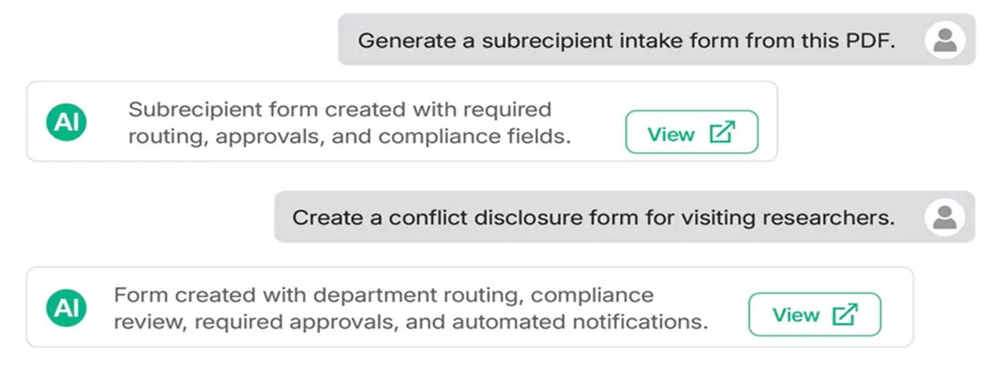
Task: Click 'View' label in the second AI reply
Action: pos(796,315)
